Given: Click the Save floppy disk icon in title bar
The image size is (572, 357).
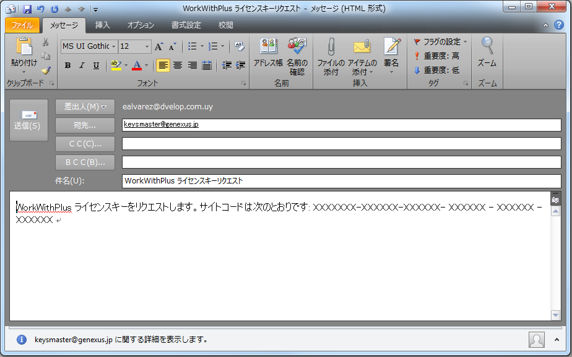Looking at the screenshot, I should 27,9.
